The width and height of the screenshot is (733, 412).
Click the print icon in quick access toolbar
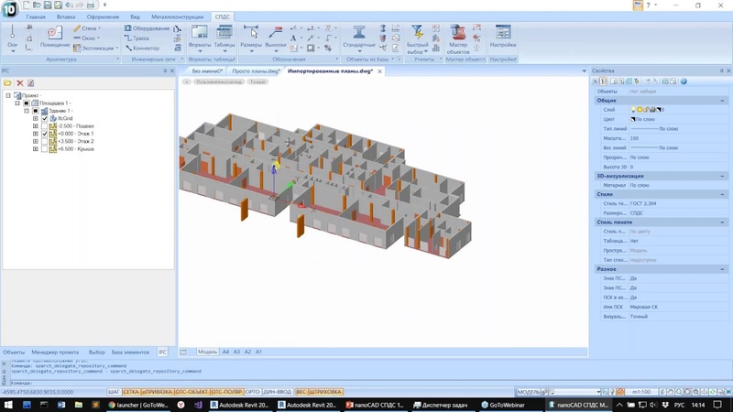tap(91, 5)
